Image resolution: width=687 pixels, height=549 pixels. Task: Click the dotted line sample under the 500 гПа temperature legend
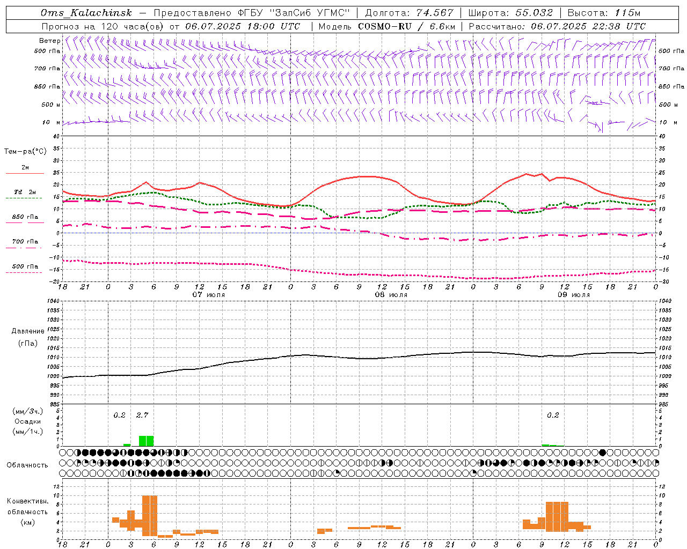[24, 272]
